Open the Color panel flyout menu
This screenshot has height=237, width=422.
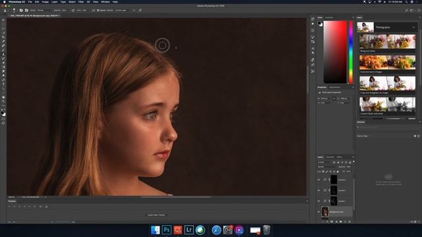353,18
